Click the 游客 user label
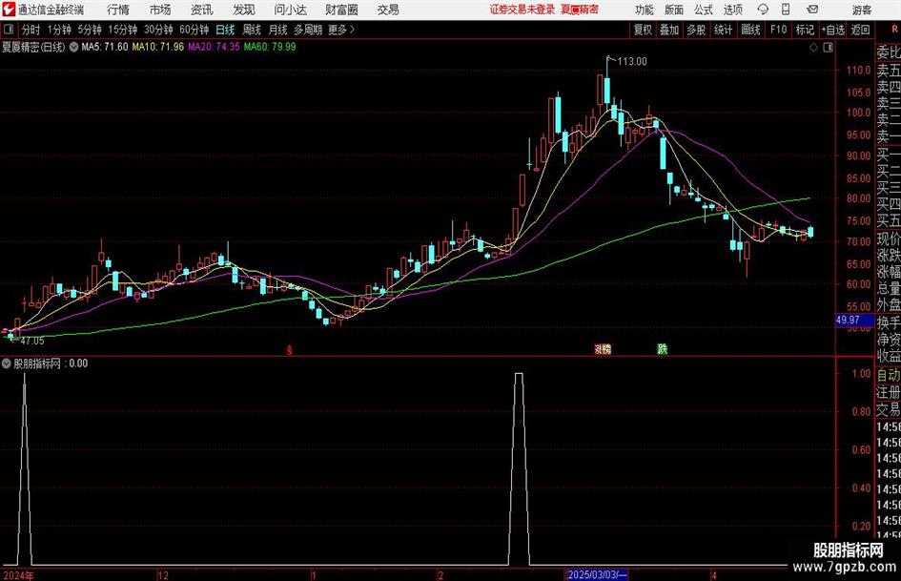The width and height of the screenshot is (901, 581). coord(861,10)
